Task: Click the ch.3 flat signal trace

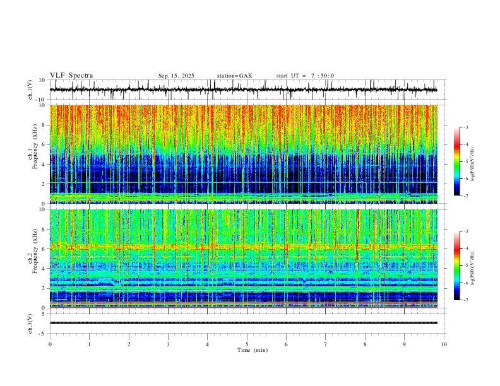Action: pyautogui.click(x=243, y=323)
